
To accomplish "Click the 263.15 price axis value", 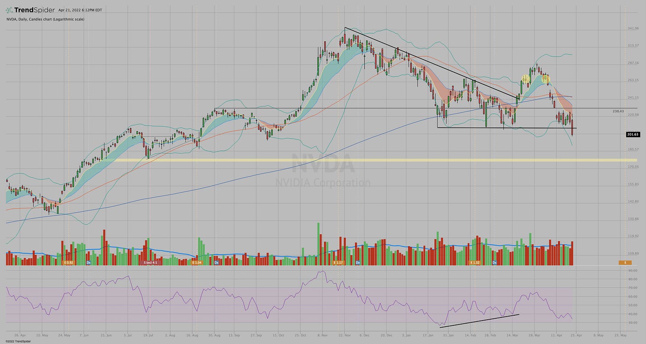I will [633, 80].
